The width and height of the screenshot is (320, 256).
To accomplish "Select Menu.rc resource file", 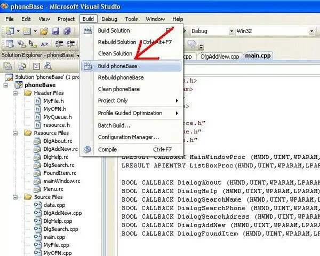I will (x=53, y=189).
